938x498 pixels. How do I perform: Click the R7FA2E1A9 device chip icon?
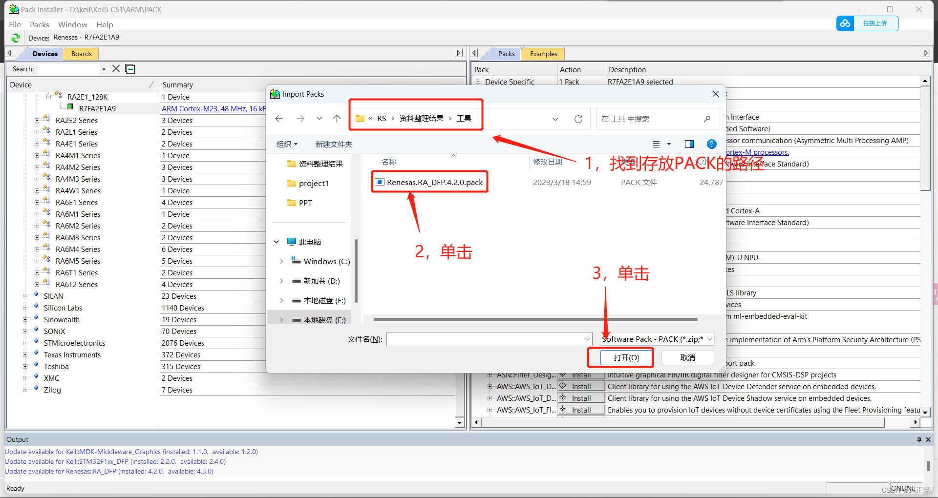point(70,107)
